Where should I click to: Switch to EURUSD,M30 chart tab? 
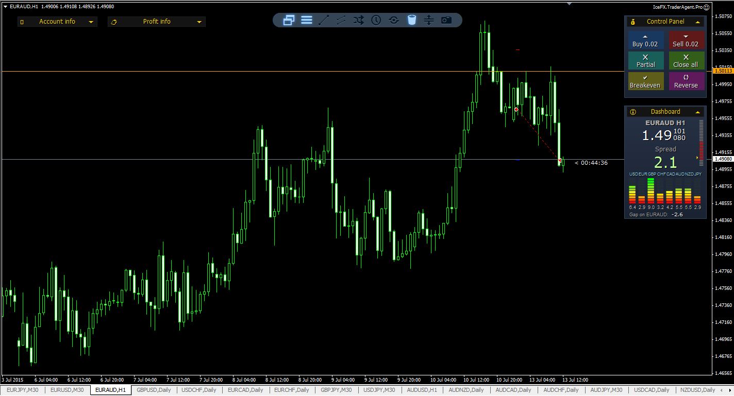[x=67, y=390]
